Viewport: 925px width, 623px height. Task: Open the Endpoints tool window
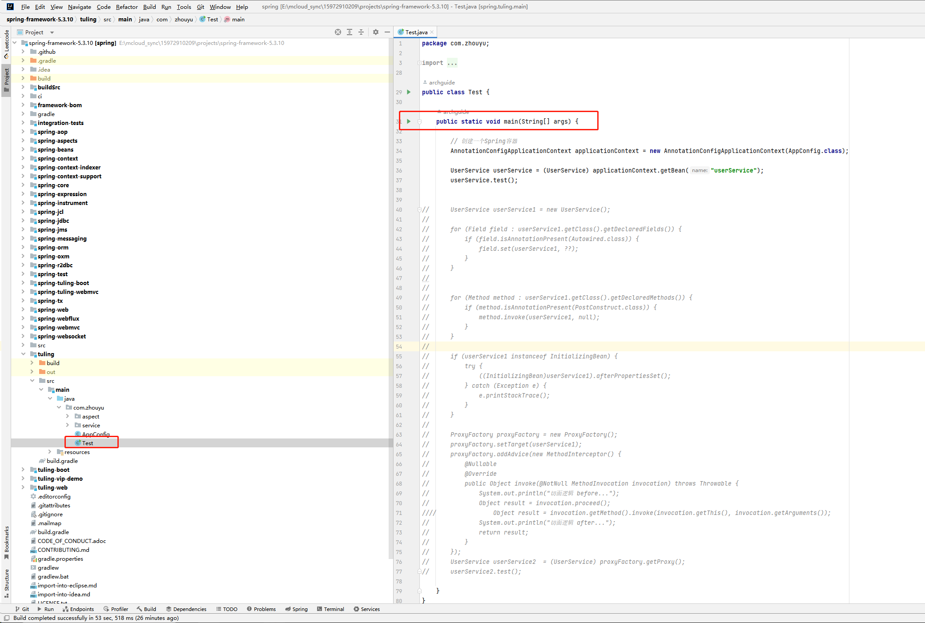pyautogui.click(x=78, y=609)
